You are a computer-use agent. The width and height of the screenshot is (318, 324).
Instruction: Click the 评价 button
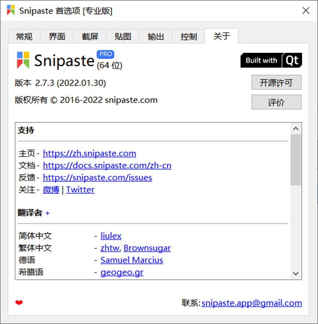point(276,102)
